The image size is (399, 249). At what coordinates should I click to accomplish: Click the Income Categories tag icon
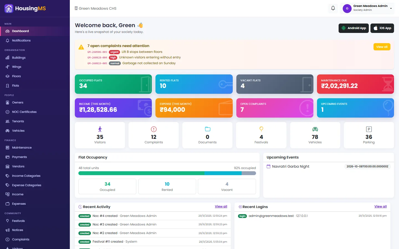(7, 176)
